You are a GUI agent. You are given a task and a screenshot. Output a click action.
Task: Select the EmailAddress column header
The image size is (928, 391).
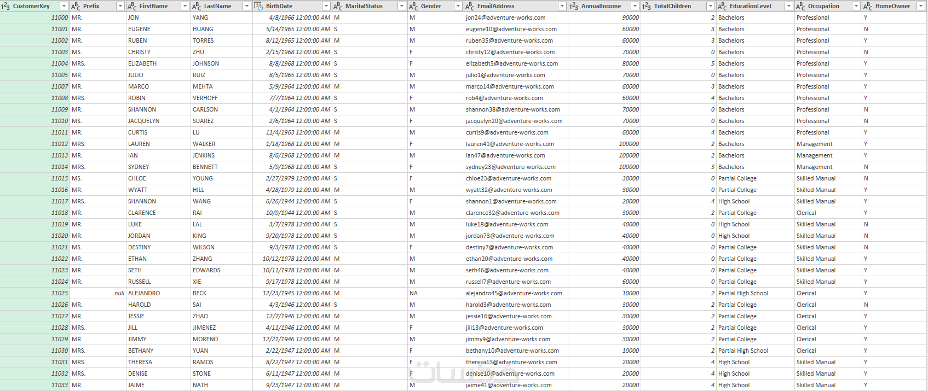(x=515, y=6)
